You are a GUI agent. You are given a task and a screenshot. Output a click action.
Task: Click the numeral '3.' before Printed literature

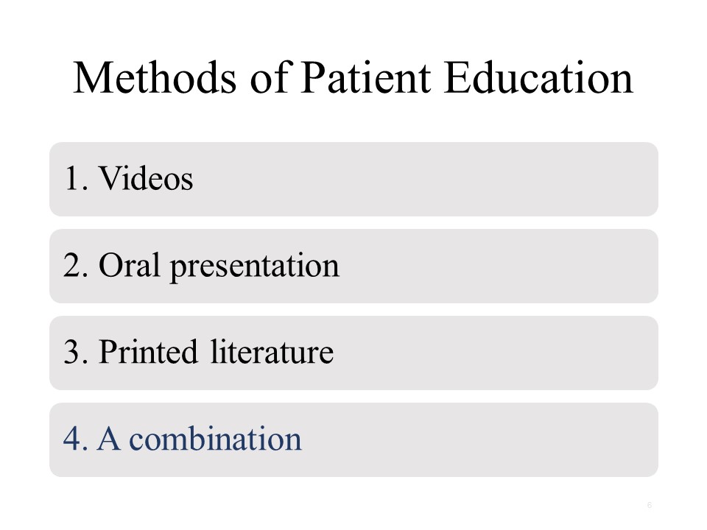click(75, 353)
